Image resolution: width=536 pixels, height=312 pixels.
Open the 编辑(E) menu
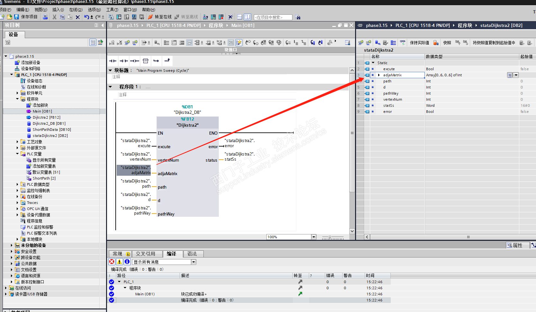coord(23,10)
